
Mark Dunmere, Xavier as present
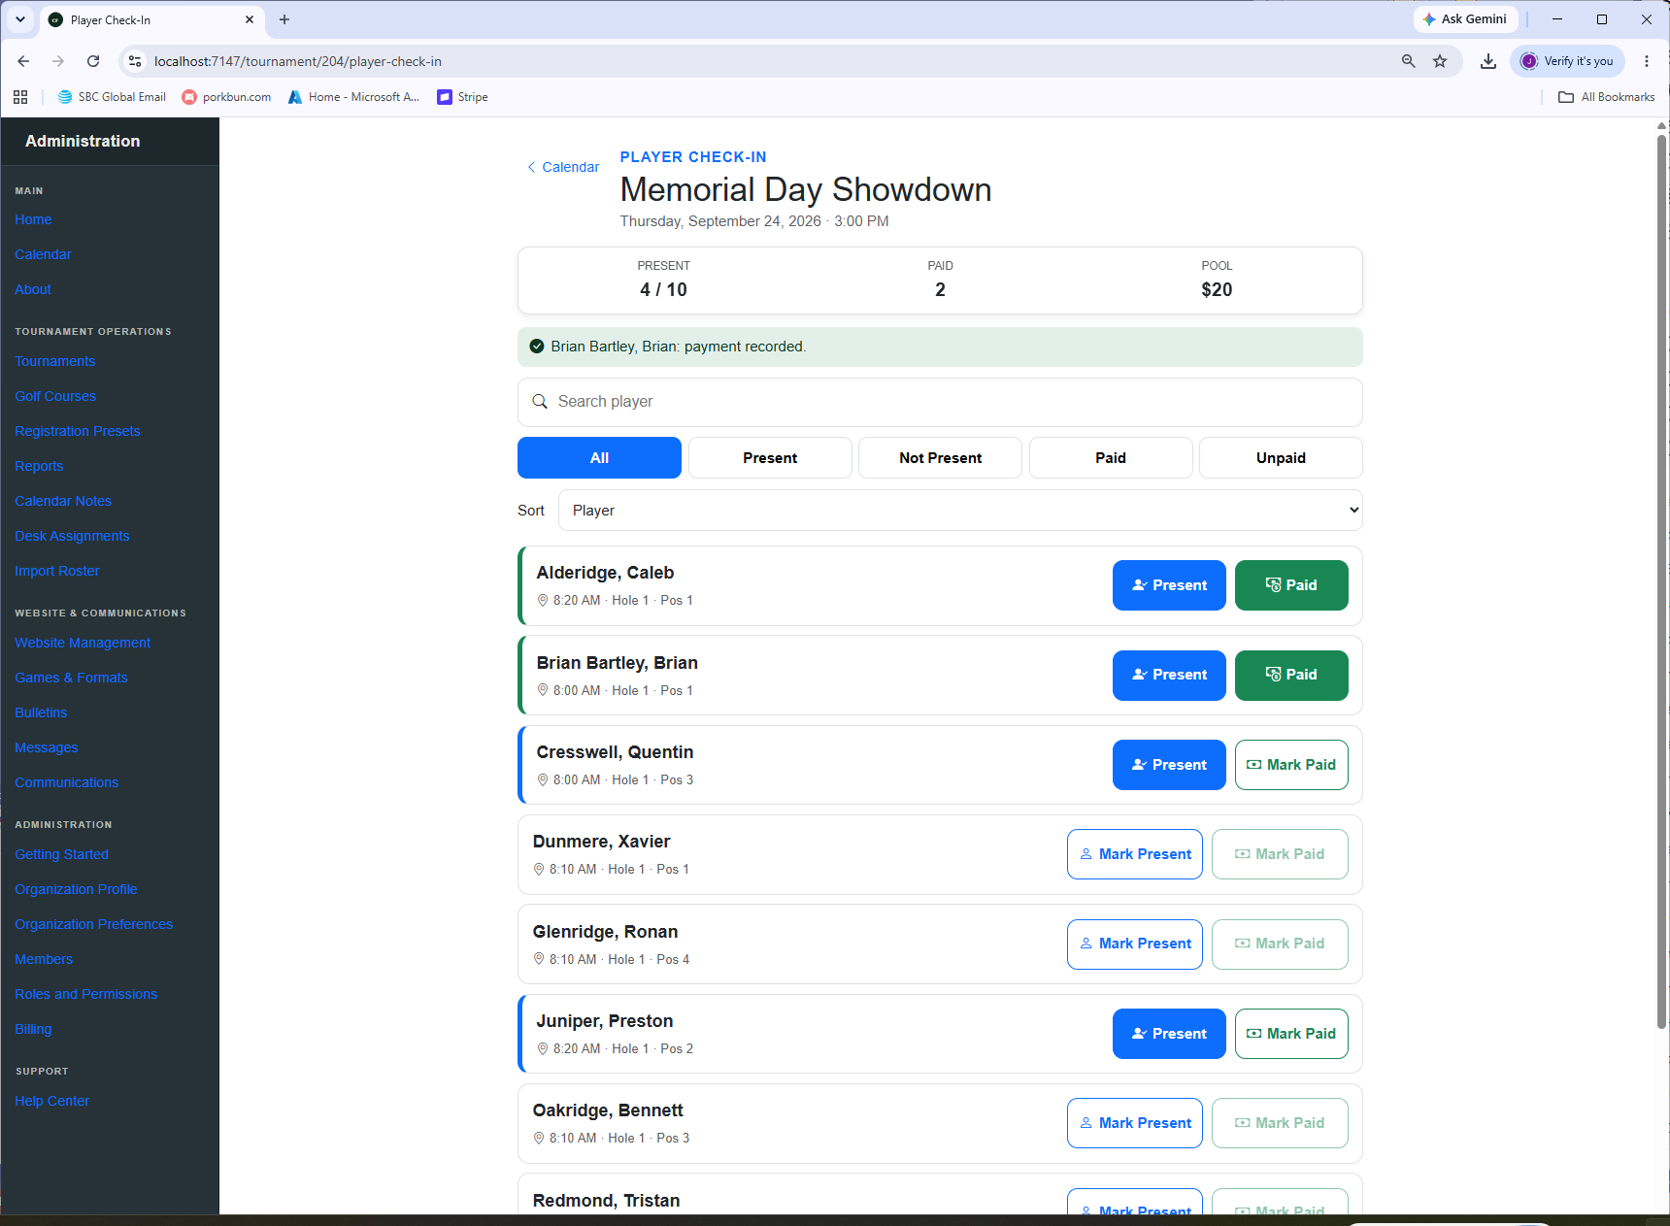(x=1135, y=854)
